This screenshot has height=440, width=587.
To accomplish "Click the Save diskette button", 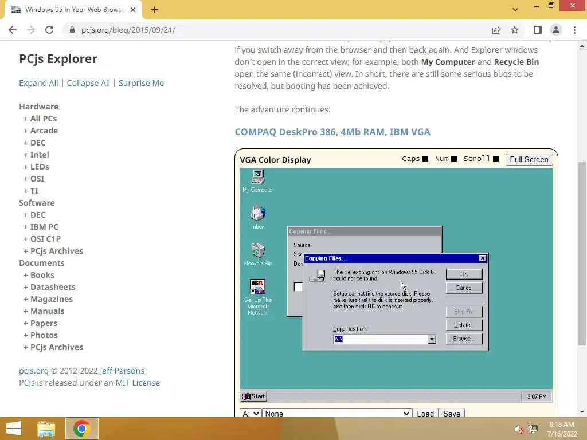I will [452, 414].
